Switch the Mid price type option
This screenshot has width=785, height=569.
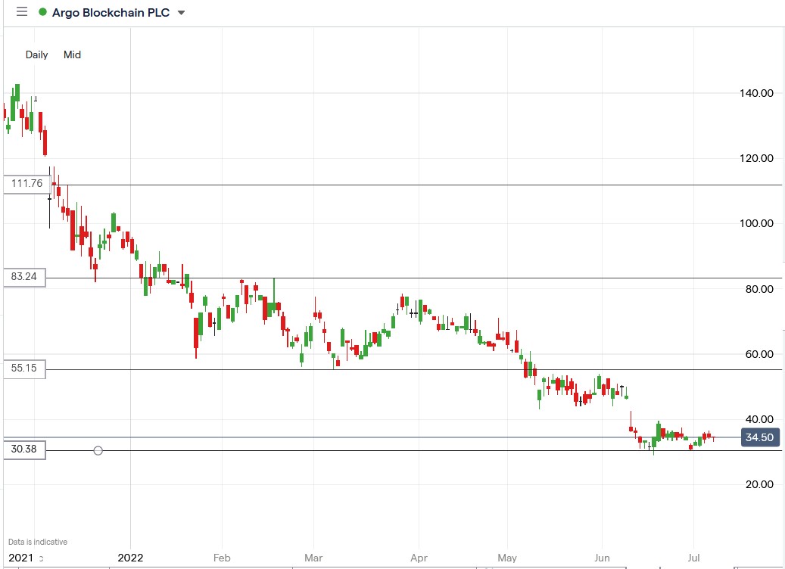click(x=72, y=54)
